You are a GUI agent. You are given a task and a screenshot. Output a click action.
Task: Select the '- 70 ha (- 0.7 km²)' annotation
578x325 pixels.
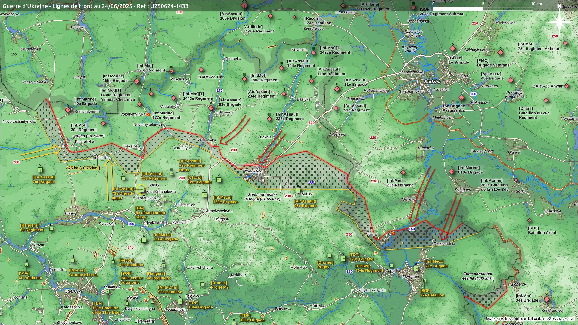89,136
